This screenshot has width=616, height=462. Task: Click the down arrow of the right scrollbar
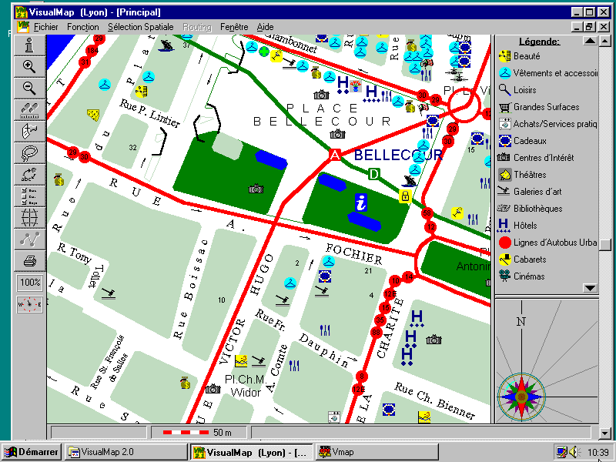click(x=605, y=434)
